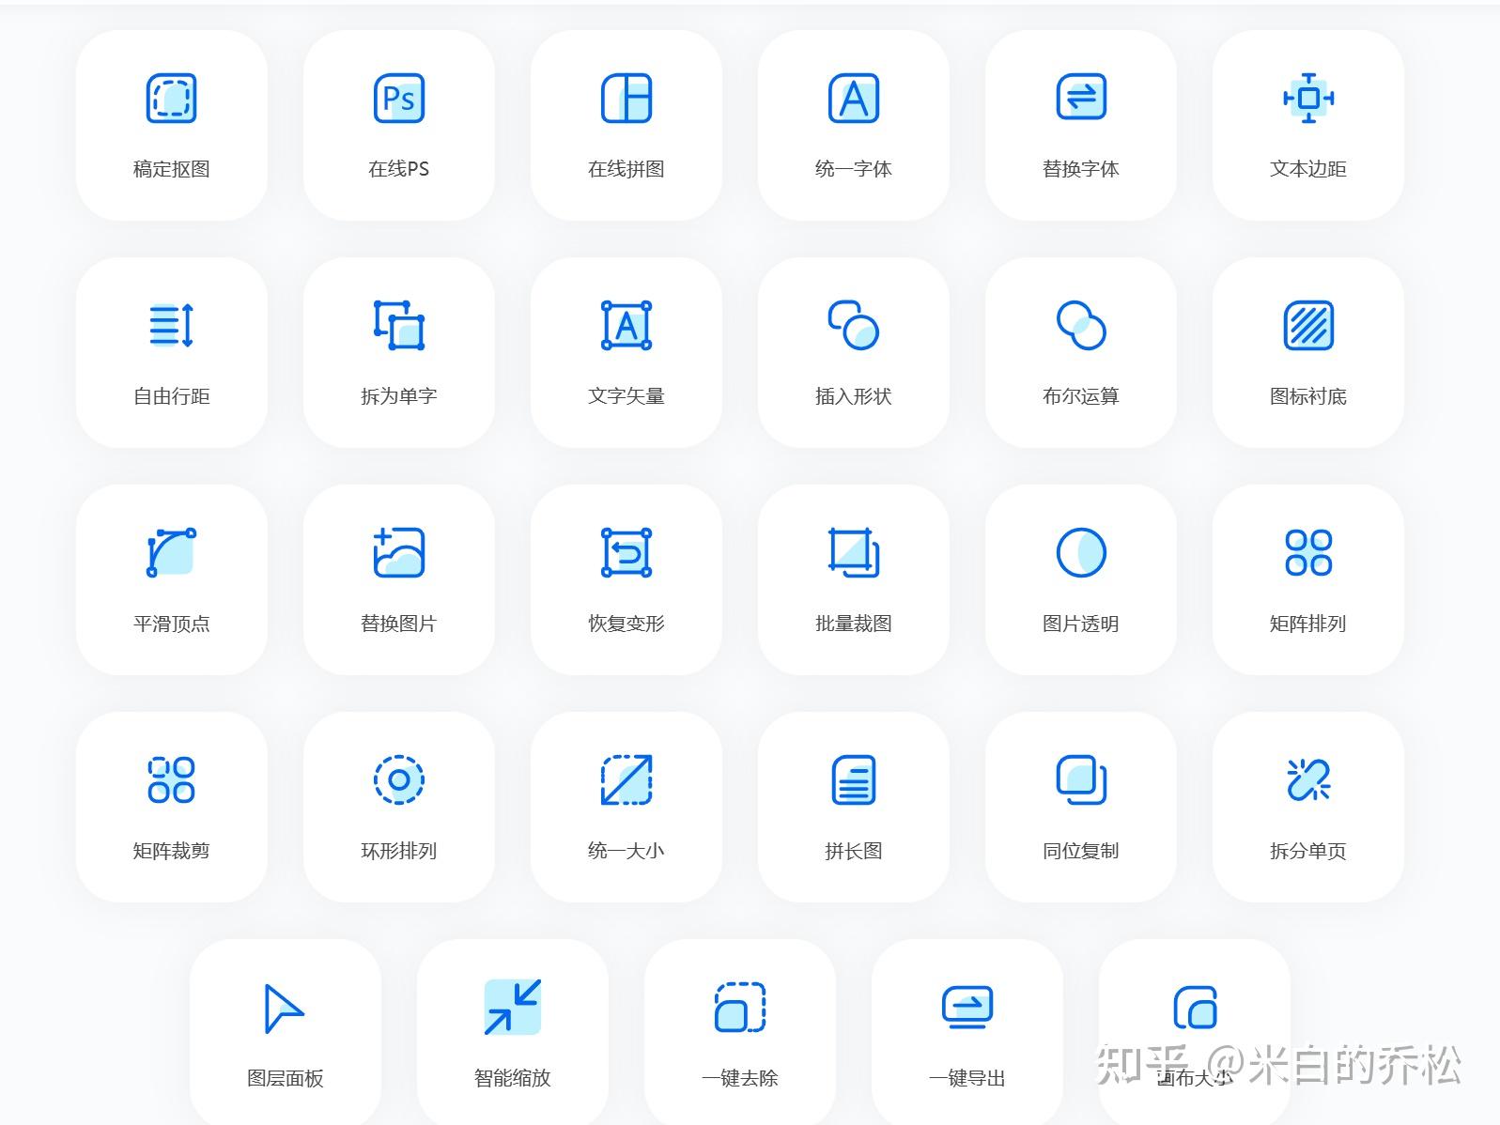Click the 在线PS text label
1500x1125 pixels.
(x=399, y=169)
